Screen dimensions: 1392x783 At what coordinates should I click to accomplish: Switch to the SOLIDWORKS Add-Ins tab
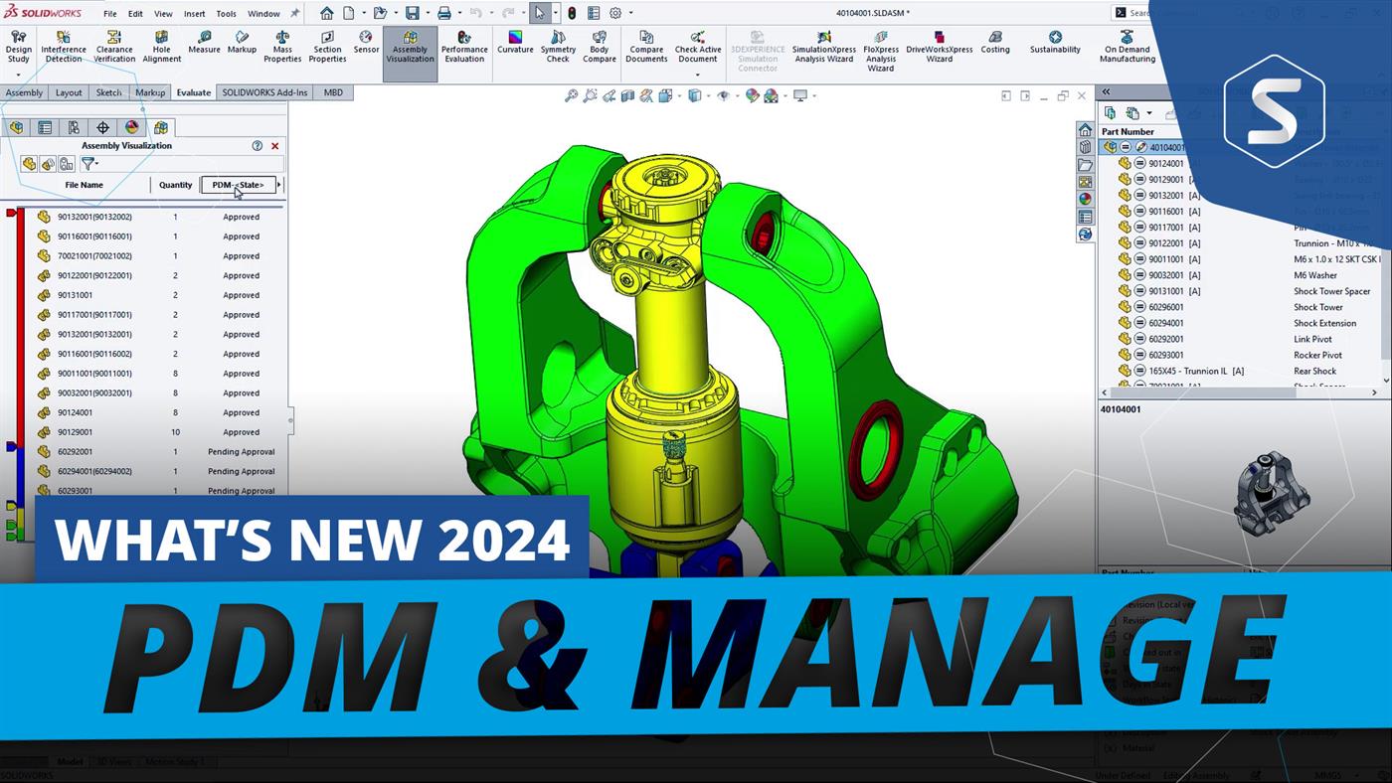pos(263,91)
